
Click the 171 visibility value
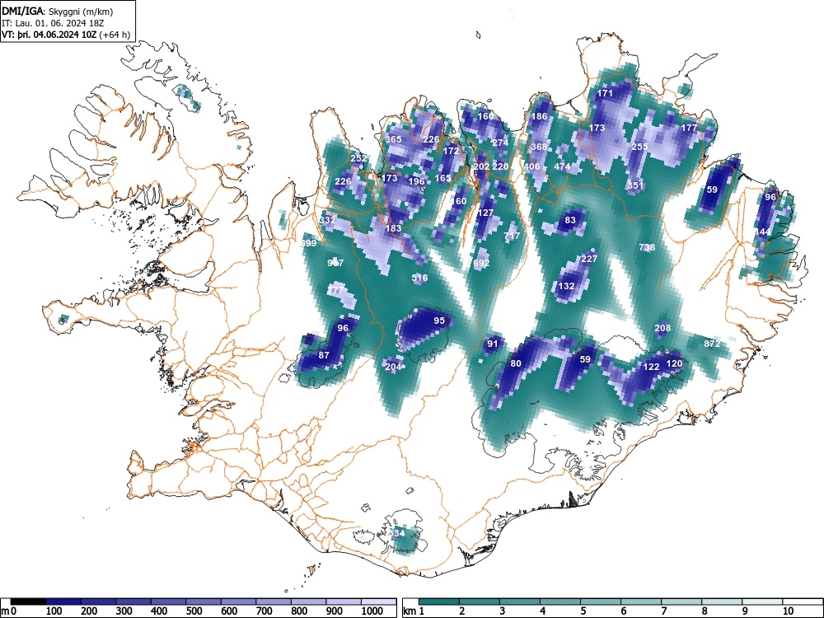point(605,93)
